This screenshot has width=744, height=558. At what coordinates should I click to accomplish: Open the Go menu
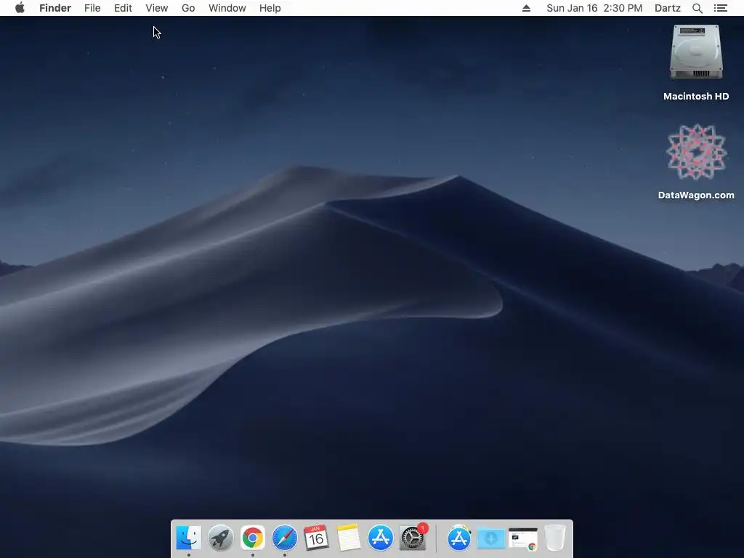coord(188,8)
